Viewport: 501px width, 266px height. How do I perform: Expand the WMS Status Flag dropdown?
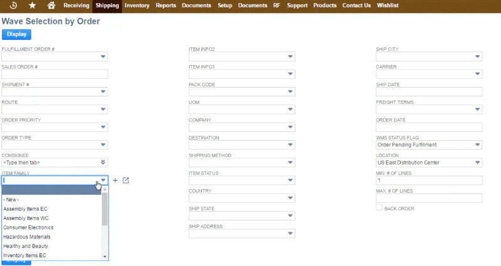click(478, 145)
